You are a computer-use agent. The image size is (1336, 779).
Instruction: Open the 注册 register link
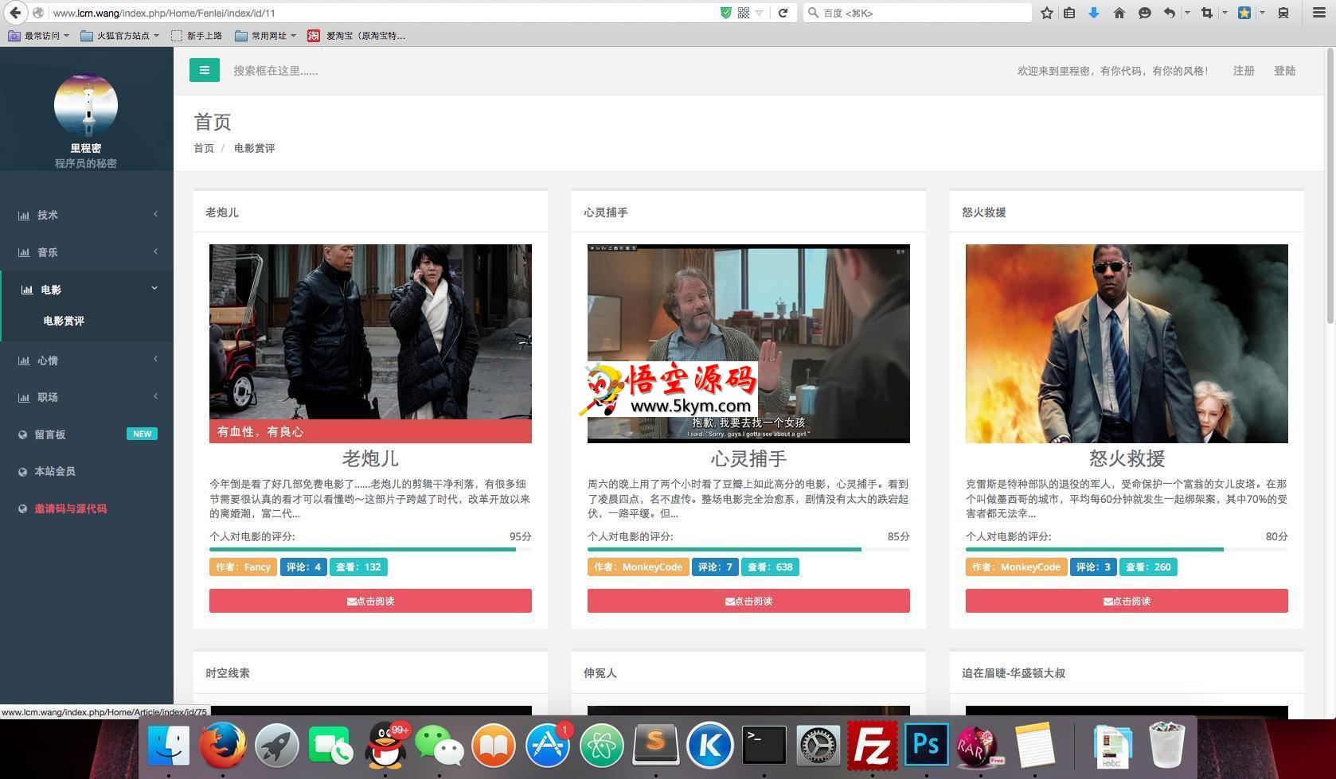coord(1244,71)
